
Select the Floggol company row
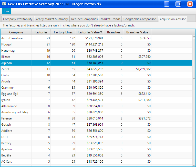click(x=96, y=44)
